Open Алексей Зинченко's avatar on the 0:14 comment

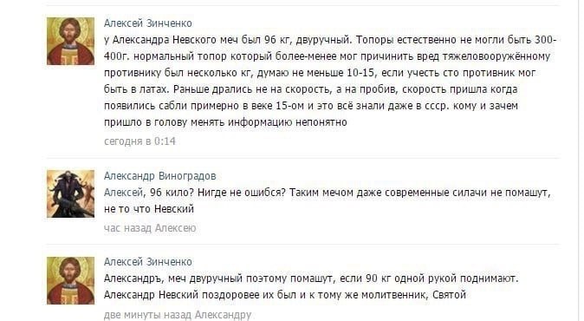coord(70,41)
